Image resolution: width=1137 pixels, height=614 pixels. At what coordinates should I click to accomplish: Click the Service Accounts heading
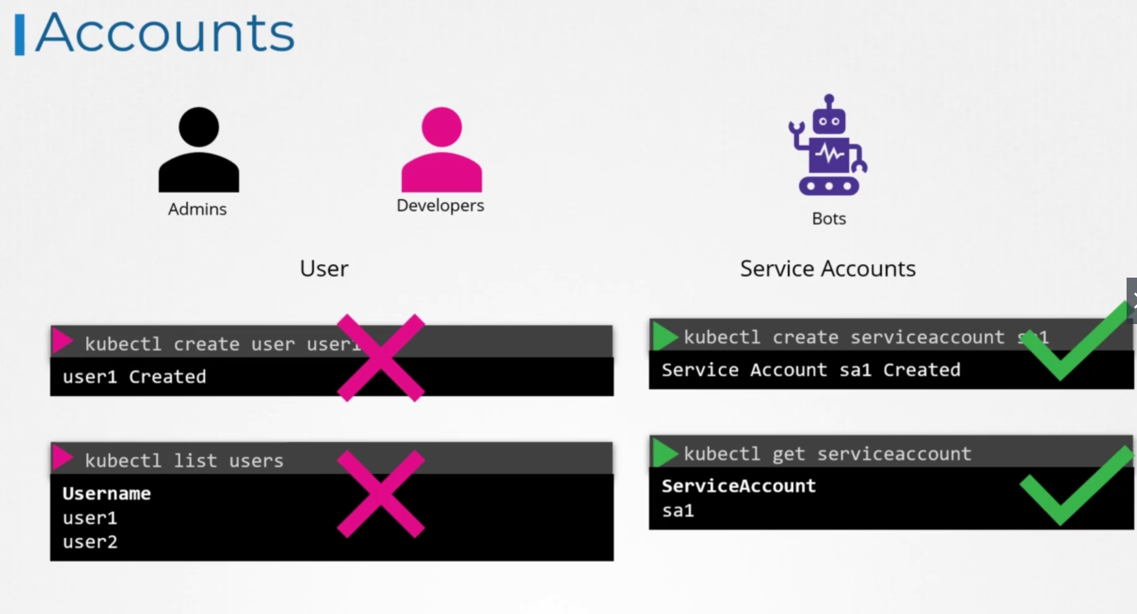(827, 269)
